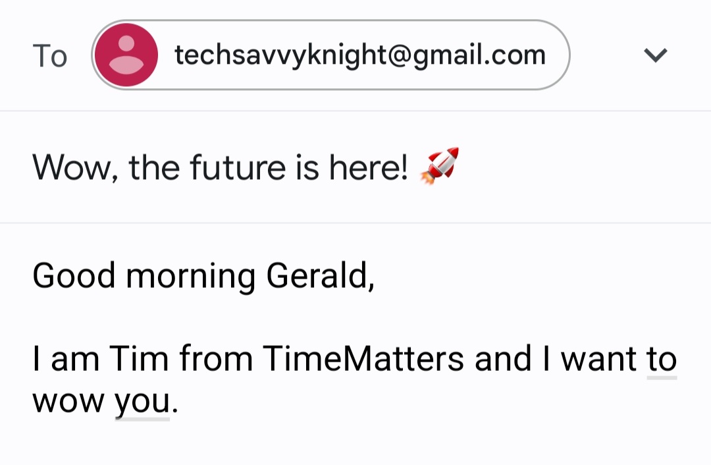This screenshot has width=711, height=465.
Task: Click the "To" field label
Action: pos(50,57)
